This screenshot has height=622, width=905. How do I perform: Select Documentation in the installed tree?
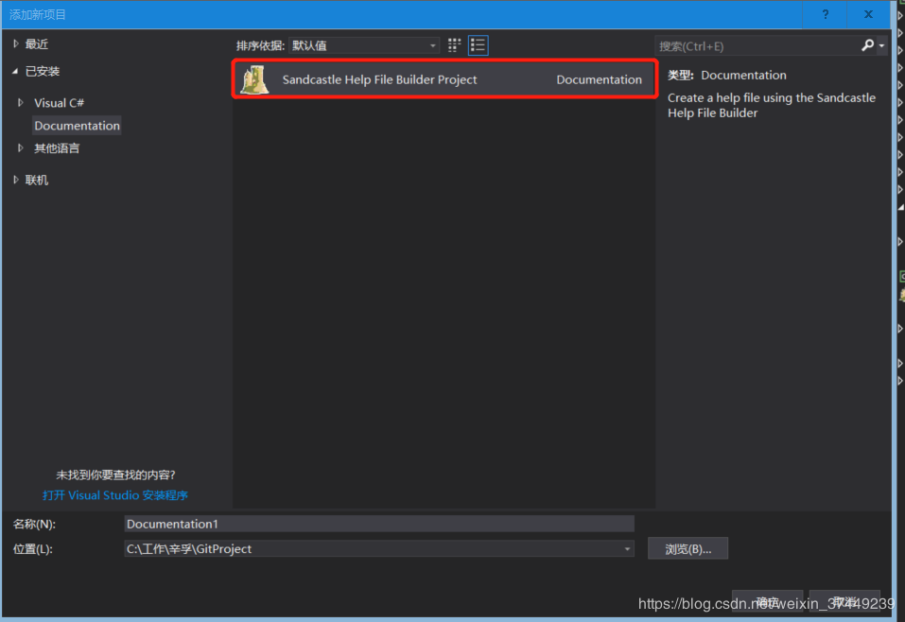77,125
